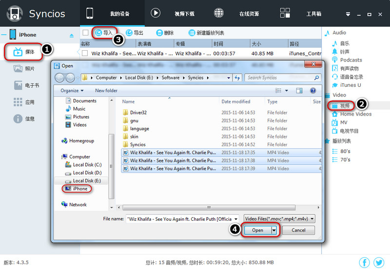The height and width of the screenshot is (271, 390).
Task: Select 视频 video category
Action: (x=341, y=106)
